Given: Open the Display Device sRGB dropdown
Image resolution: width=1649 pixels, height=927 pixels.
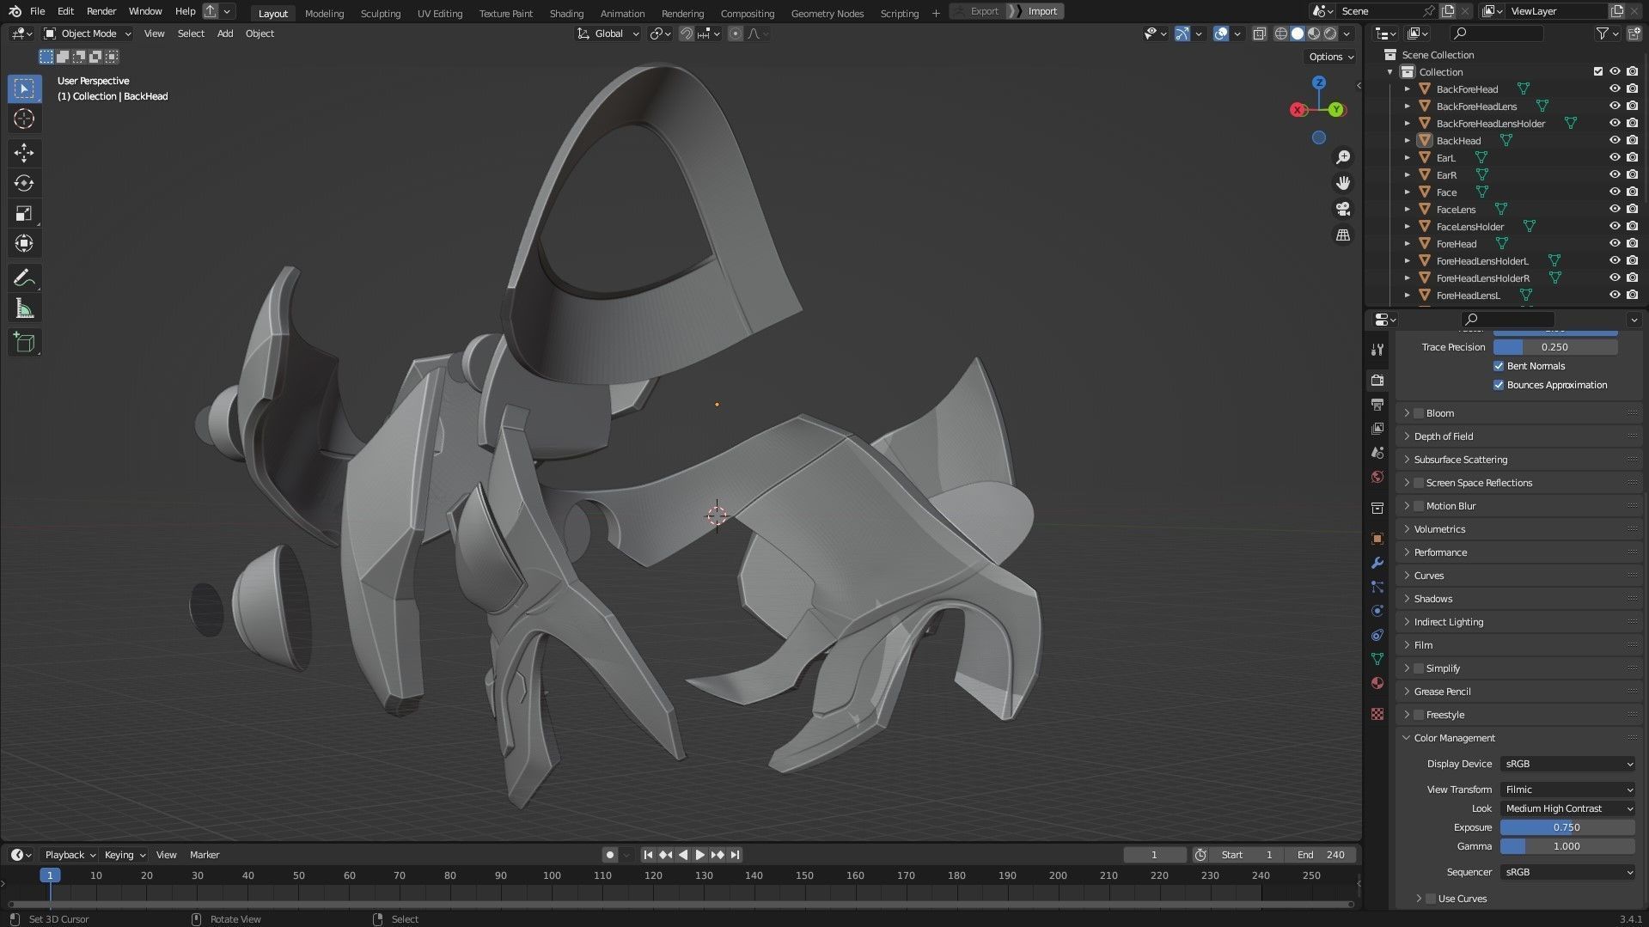Looking at the screenshot, I should click(x=1568, y=764).
